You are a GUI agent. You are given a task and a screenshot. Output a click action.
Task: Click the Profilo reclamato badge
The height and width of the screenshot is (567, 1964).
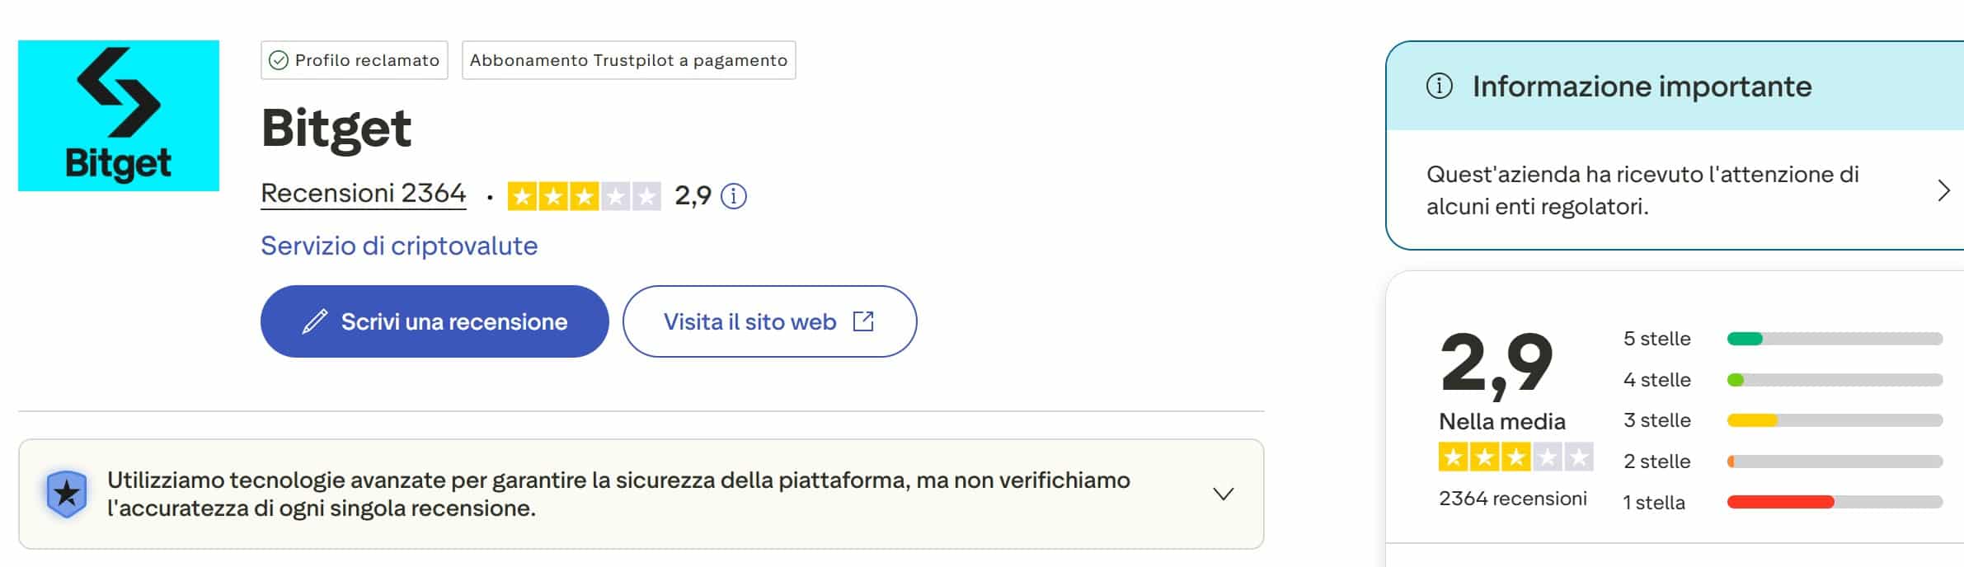point(352,59)
